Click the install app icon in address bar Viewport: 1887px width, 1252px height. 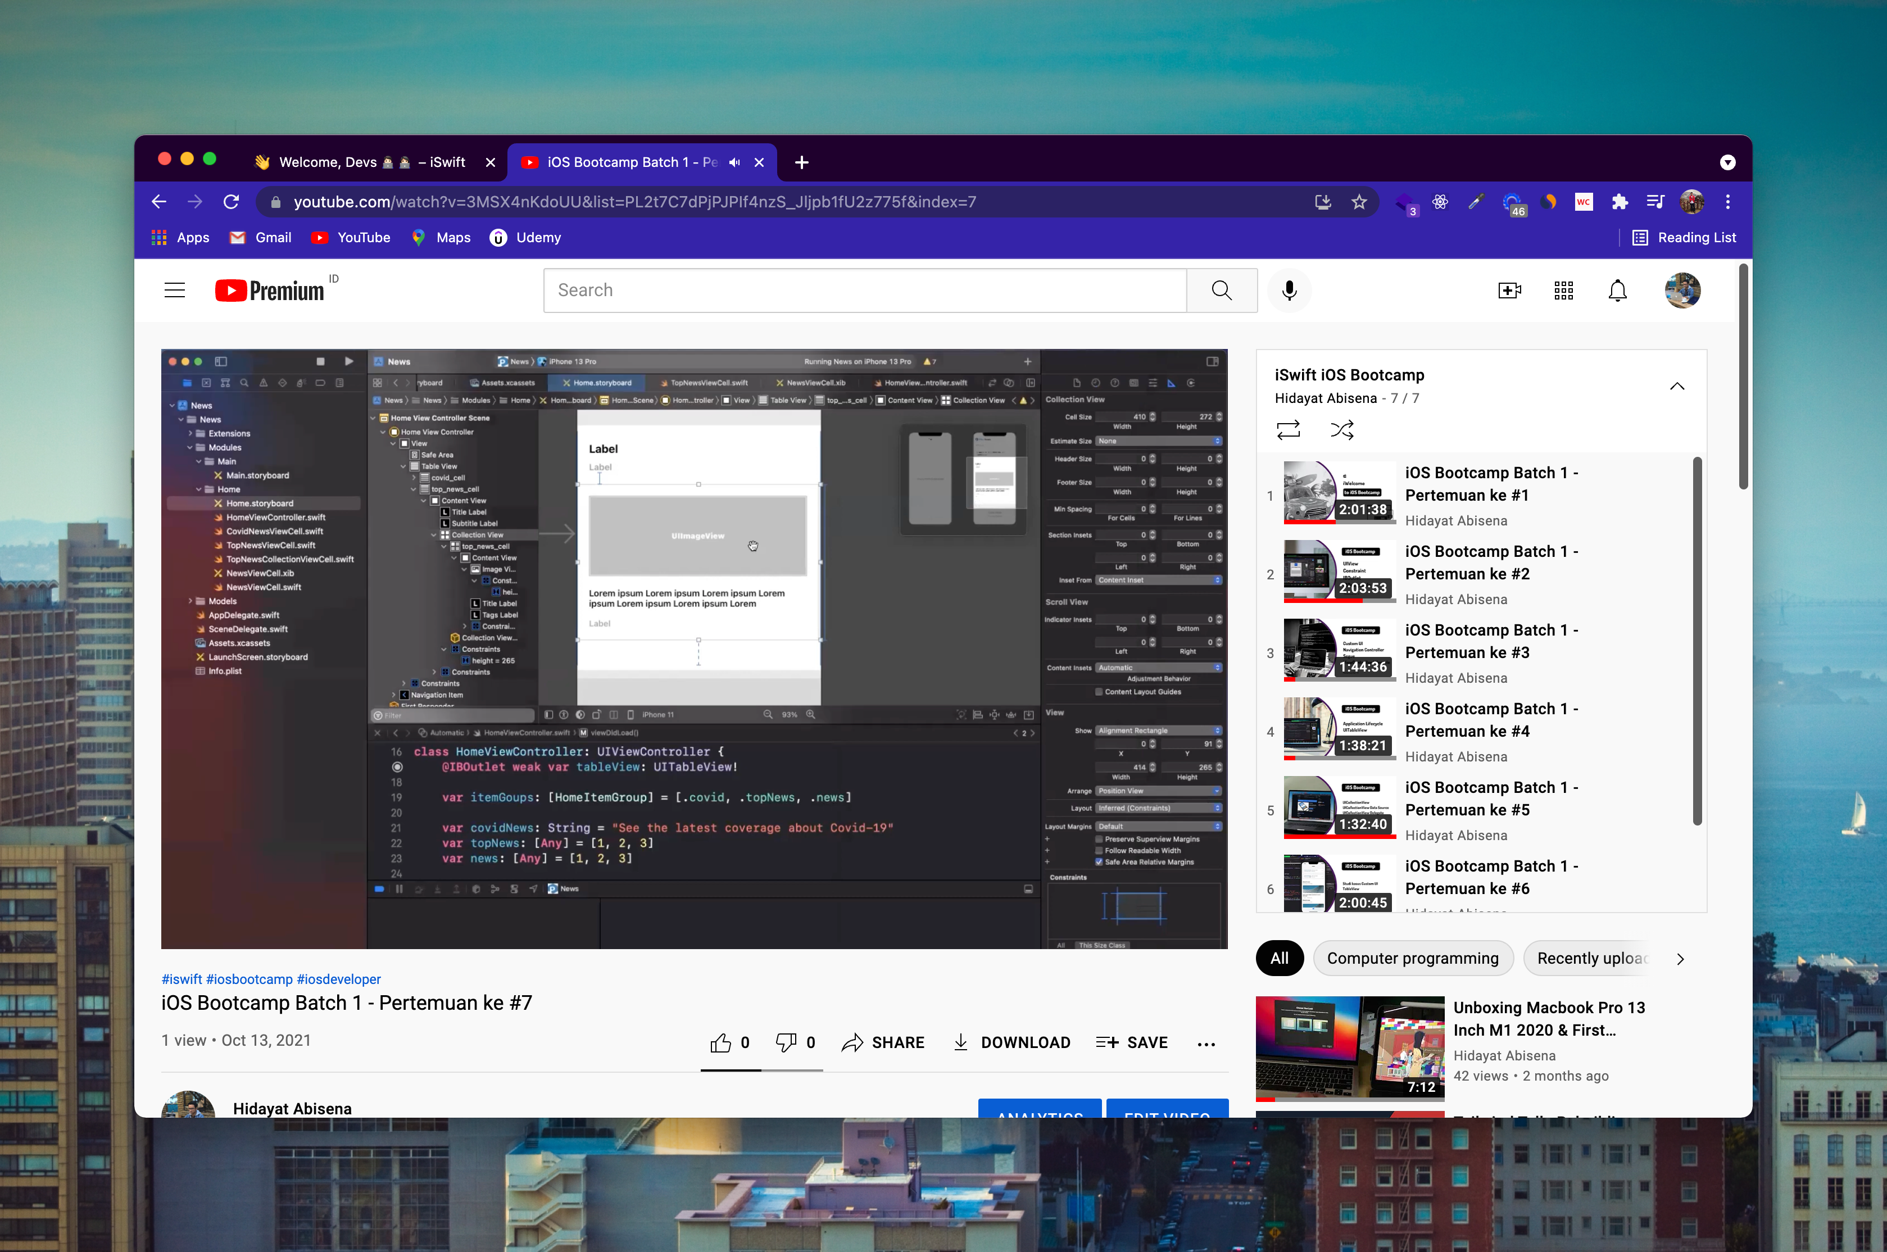[1323, 202]
